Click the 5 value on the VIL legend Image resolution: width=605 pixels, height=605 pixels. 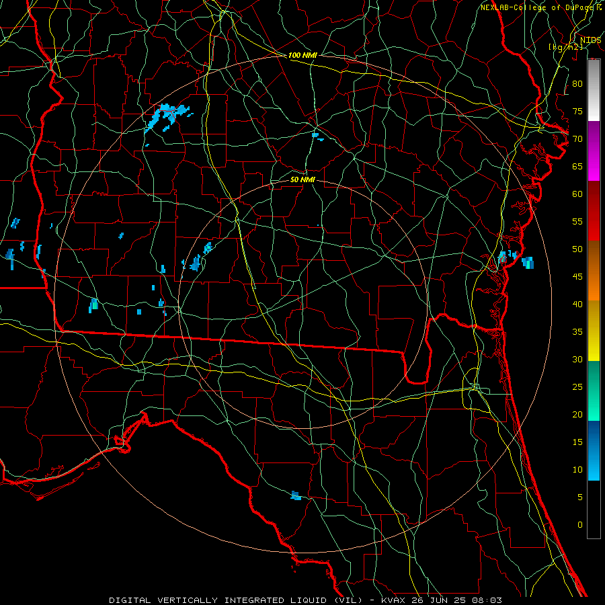(x=580, y=497)
